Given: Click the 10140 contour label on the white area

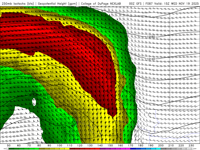Looking at the screenshot, I should (x=151, y=59).
